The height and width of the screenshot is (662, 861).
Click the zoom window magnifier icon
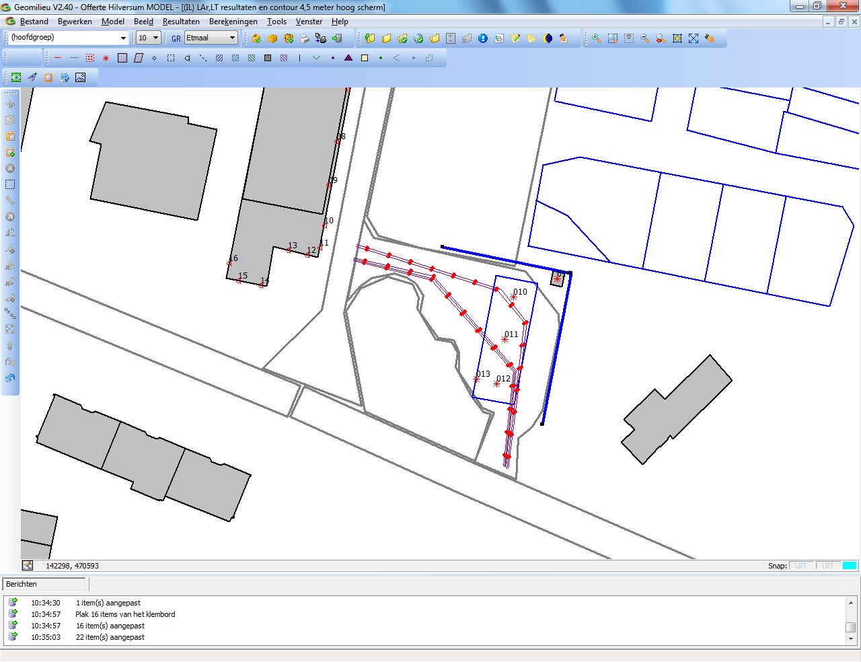tap(613, 38)
